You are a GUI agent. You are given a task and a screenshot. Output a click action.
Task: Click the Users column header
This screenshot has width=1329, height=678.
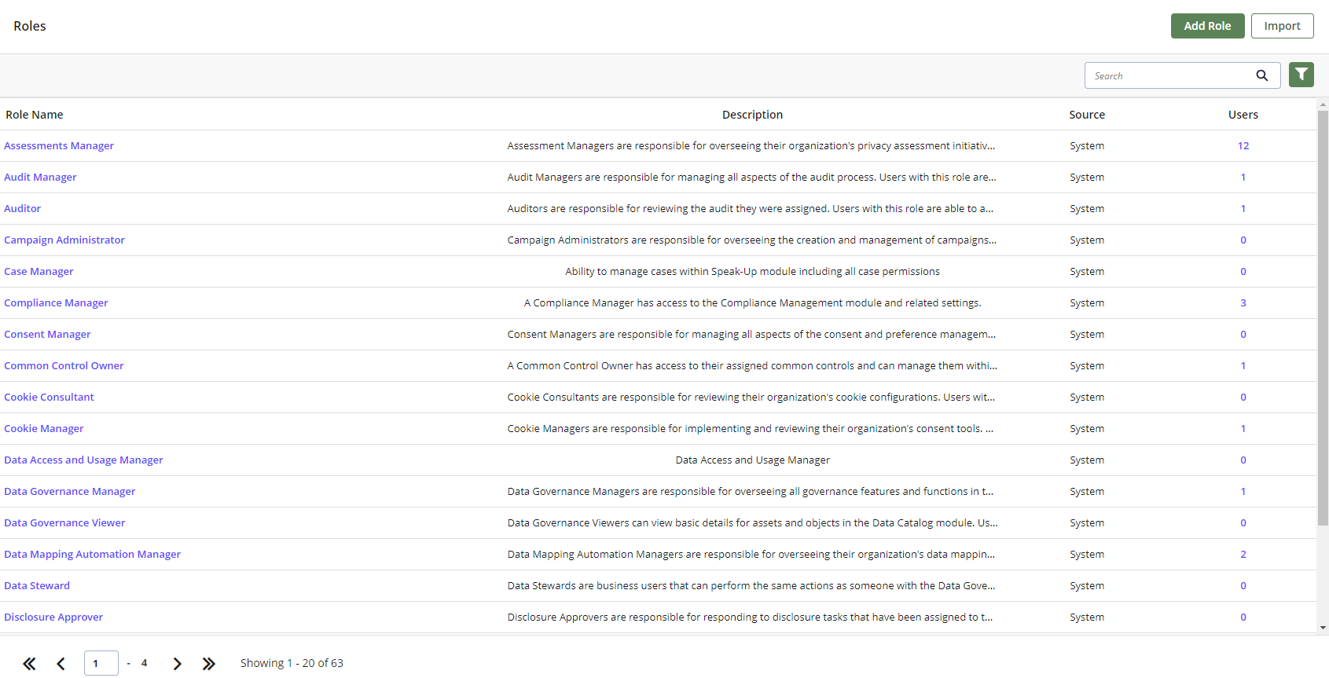1243,115
